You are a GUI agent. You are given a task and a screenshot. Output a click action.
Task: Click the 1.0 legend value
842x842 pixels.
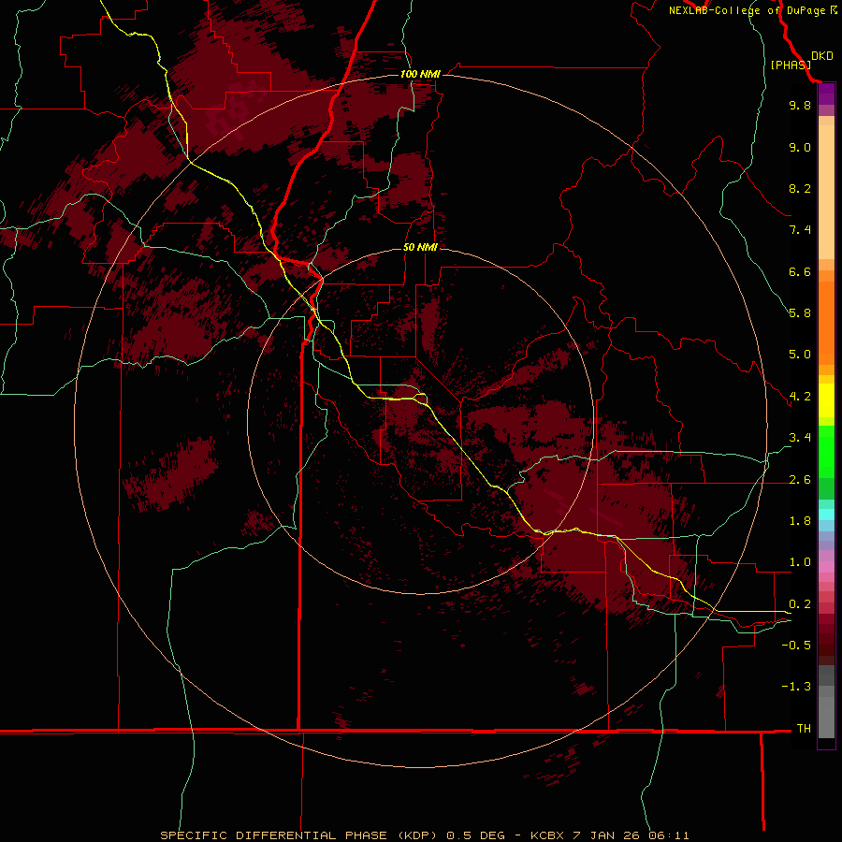click(x=800, y=562)
